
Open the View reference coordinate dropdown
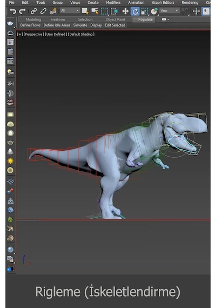169,10
